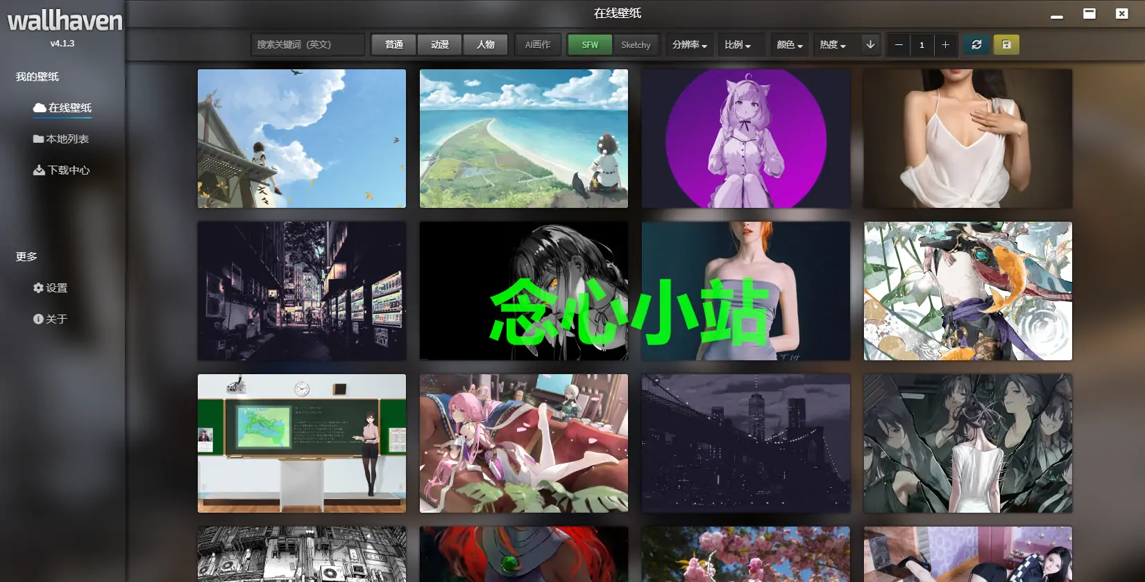The width and height of the screenshot is (1145, 582).
Task: Toggle the 普通 general category filter
Action: [394, 44]
